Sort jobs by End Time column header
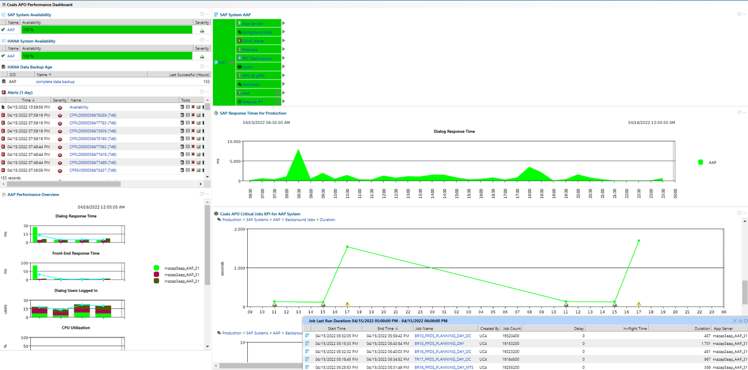Screen dimensions: 748x370 [x=388, y=329]
